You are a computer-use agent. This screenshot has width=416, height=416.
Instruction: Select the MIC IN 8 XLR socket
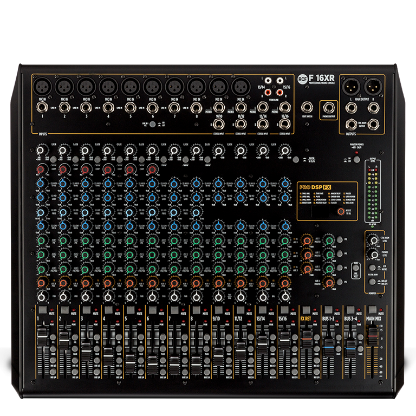coord(197,87)
